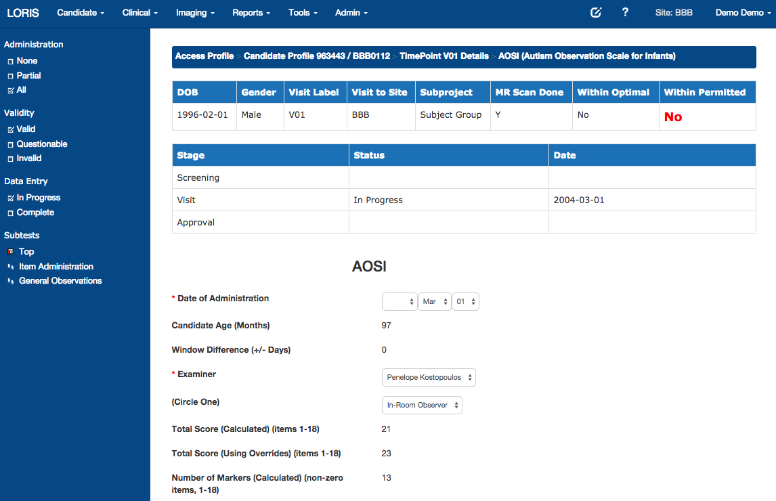Open the Imaging menu

pos(195,13)
